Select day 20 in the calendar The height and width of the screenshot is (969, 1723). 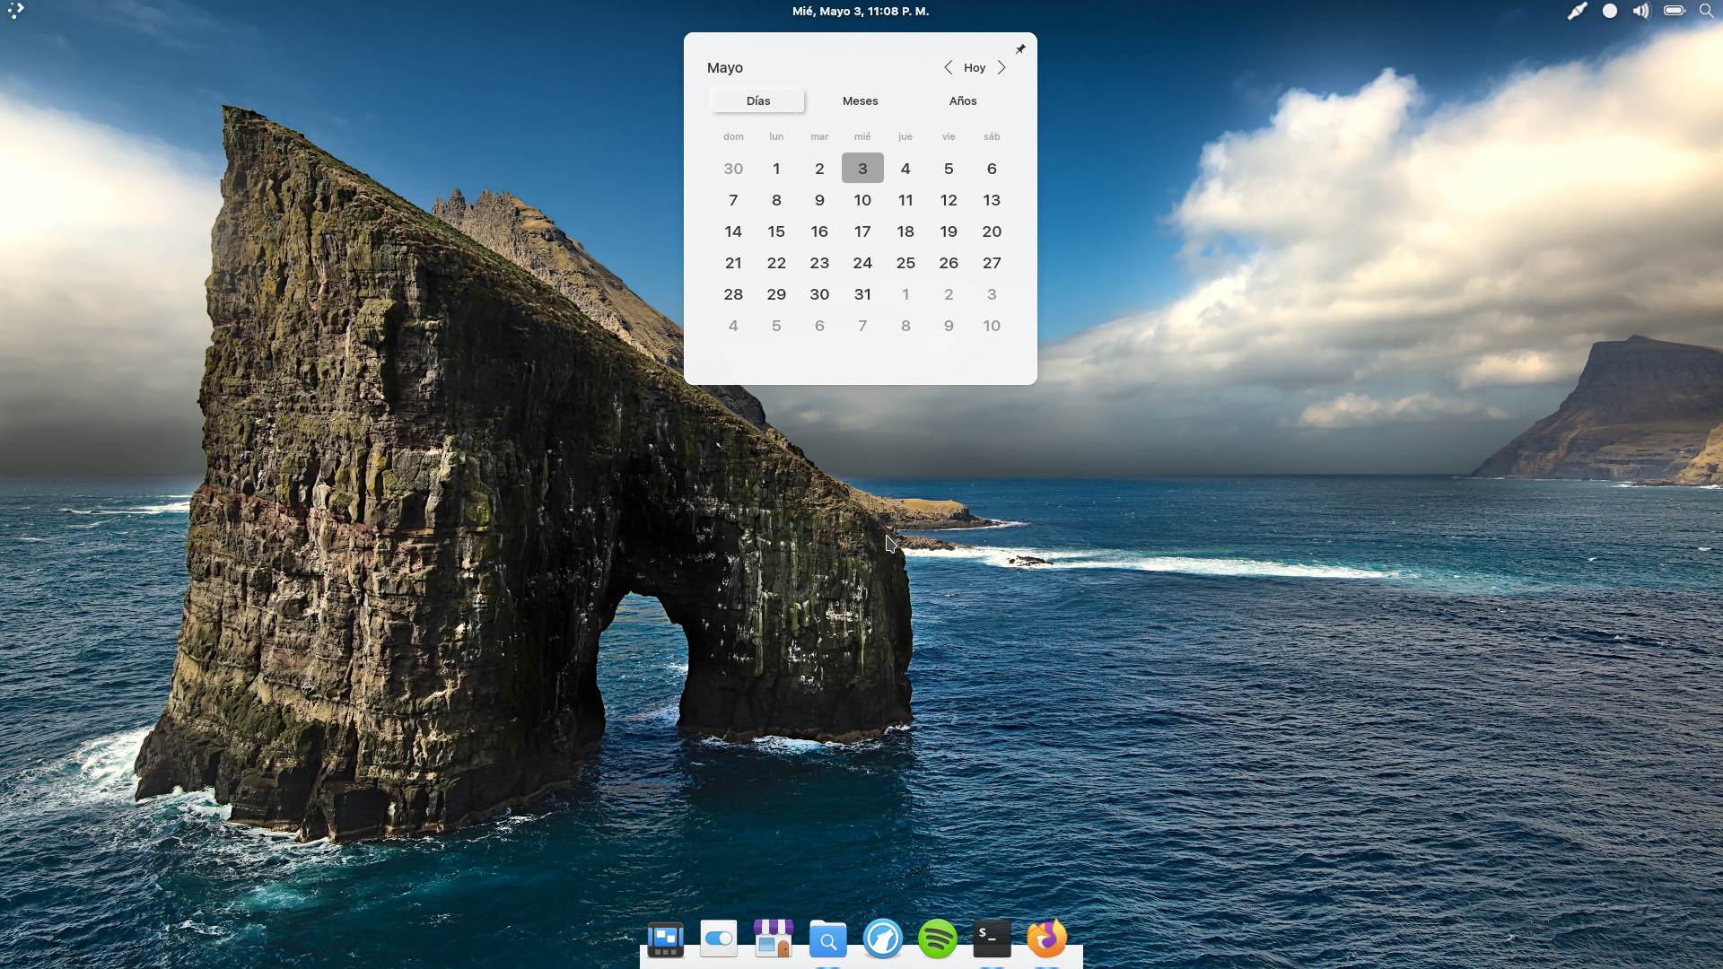point(992,231)
